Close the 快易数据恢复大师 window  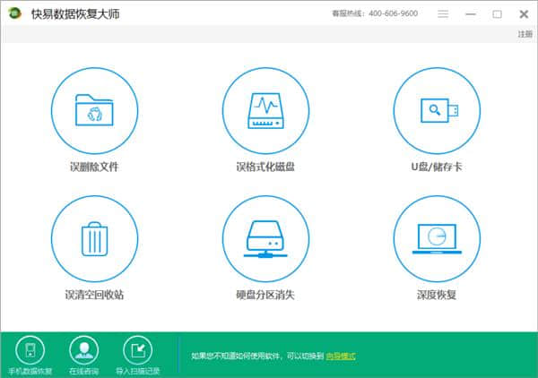523,14
